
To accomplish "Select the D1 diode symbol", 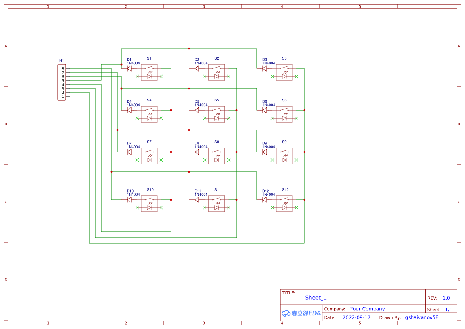I will click(129, 68).
